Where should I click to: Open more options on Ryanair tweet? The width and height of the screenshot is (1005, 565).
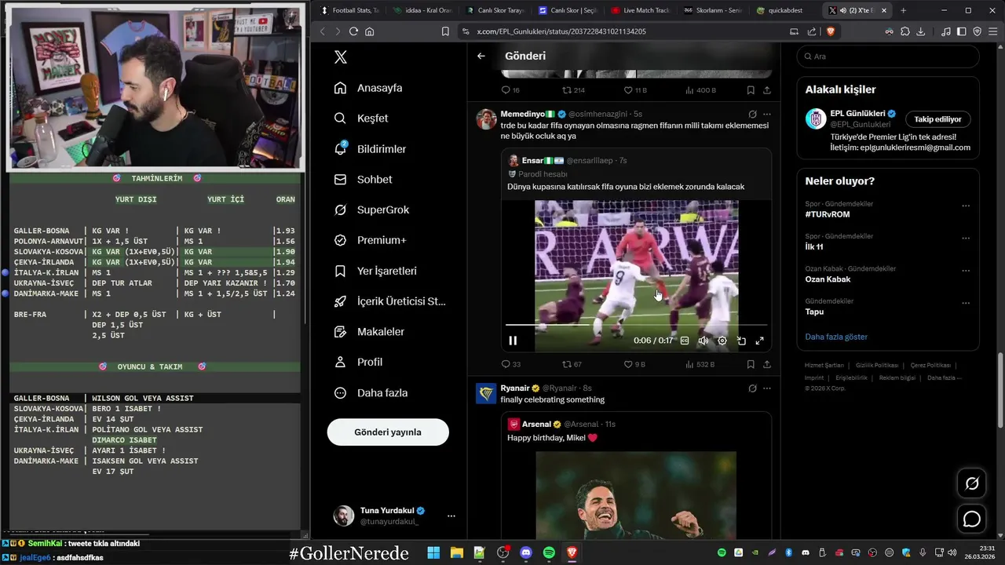(767, 388)
